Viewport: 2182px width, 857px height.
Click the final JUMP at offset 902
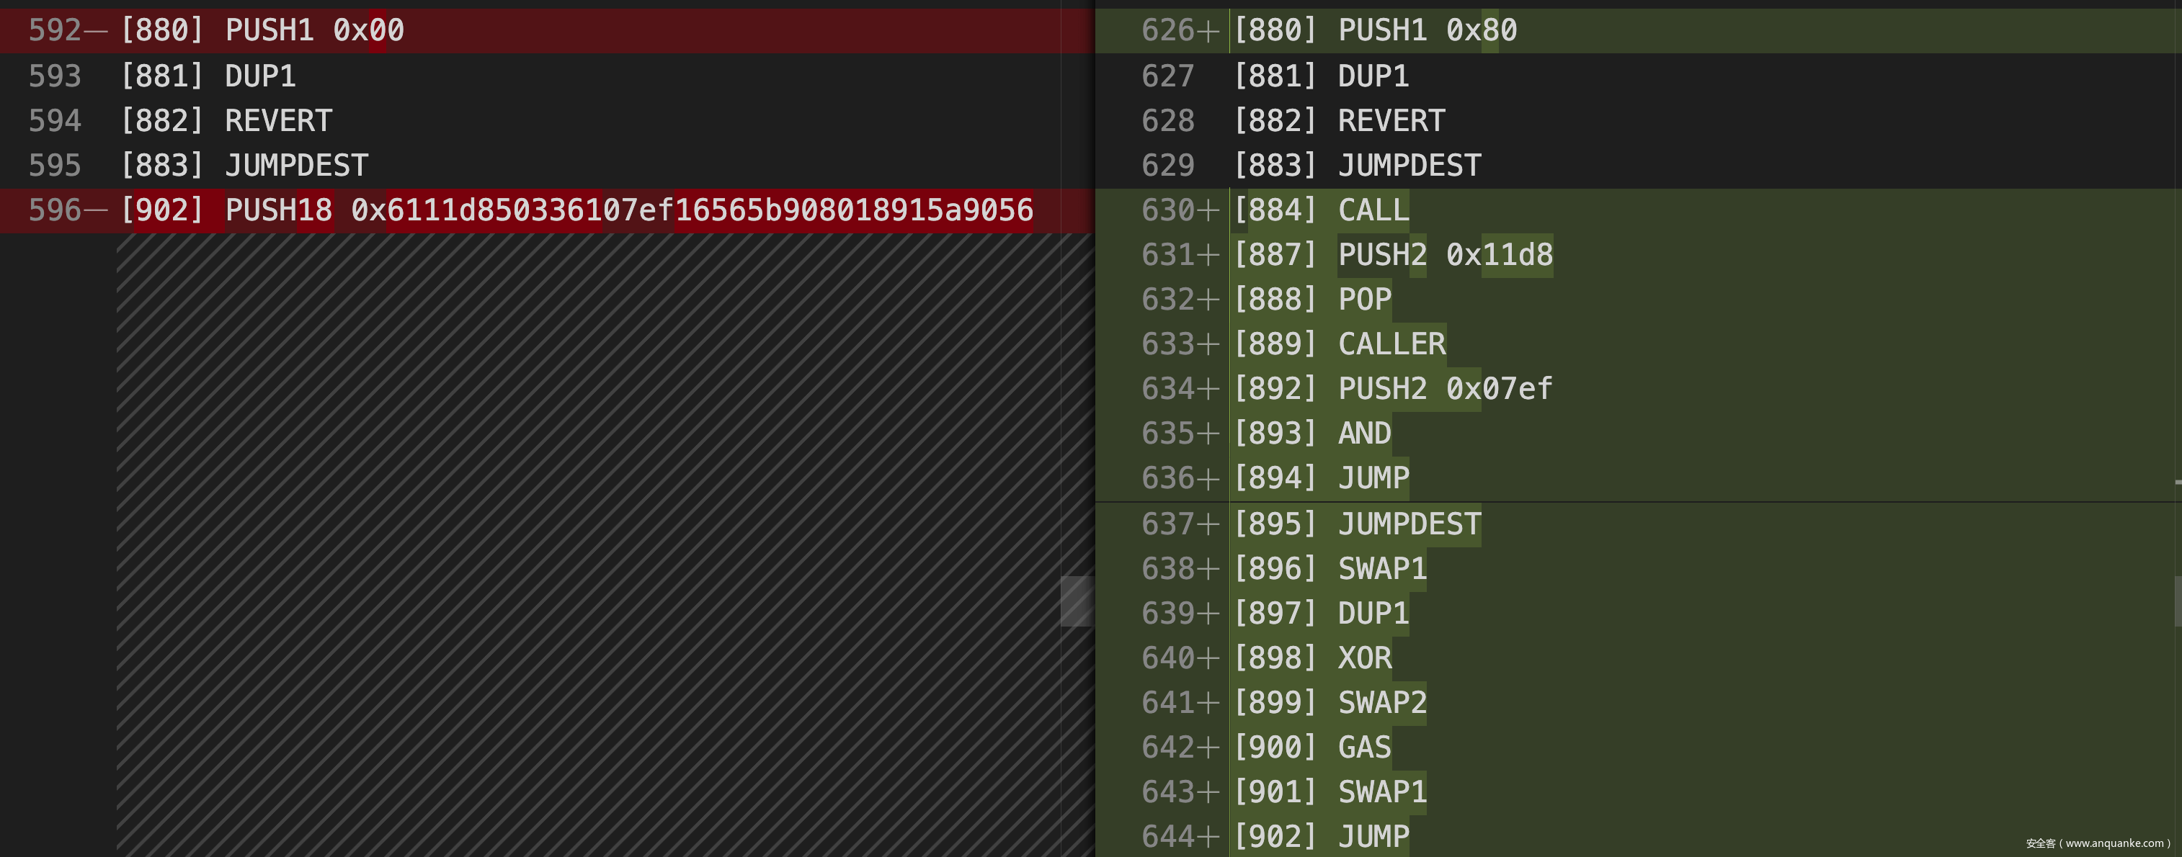pos(1373,837)
